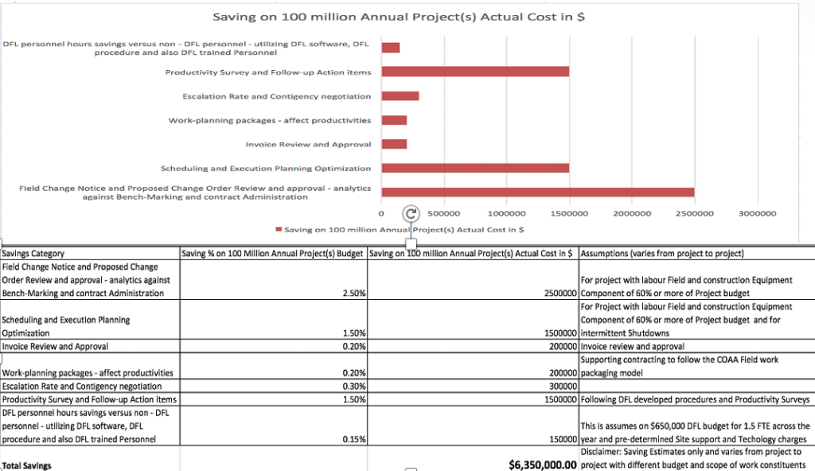Select the Productivity Survey bar in chart
The image size is (815, 471).
pos(475,72)
